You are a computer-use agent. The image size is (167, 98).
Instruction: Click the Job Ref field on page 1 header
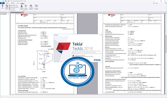tap(67, 16)
